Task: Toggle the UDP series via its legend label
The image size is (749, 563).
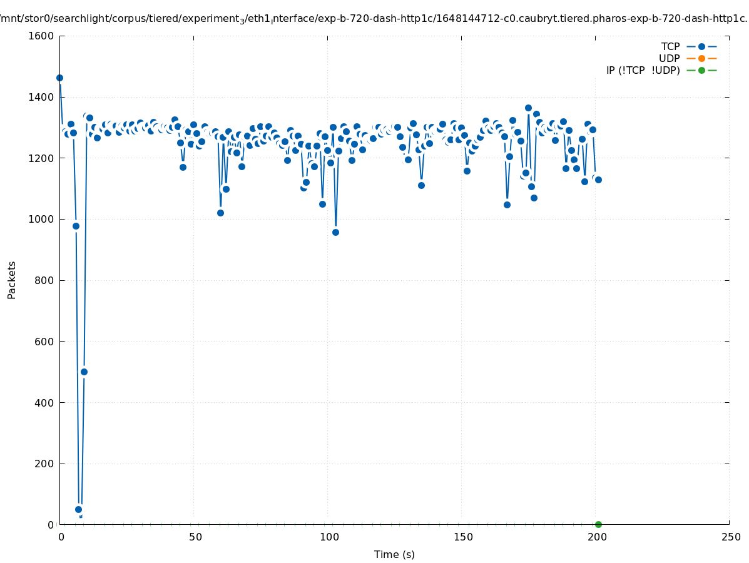Action: [x=669, y=58]
